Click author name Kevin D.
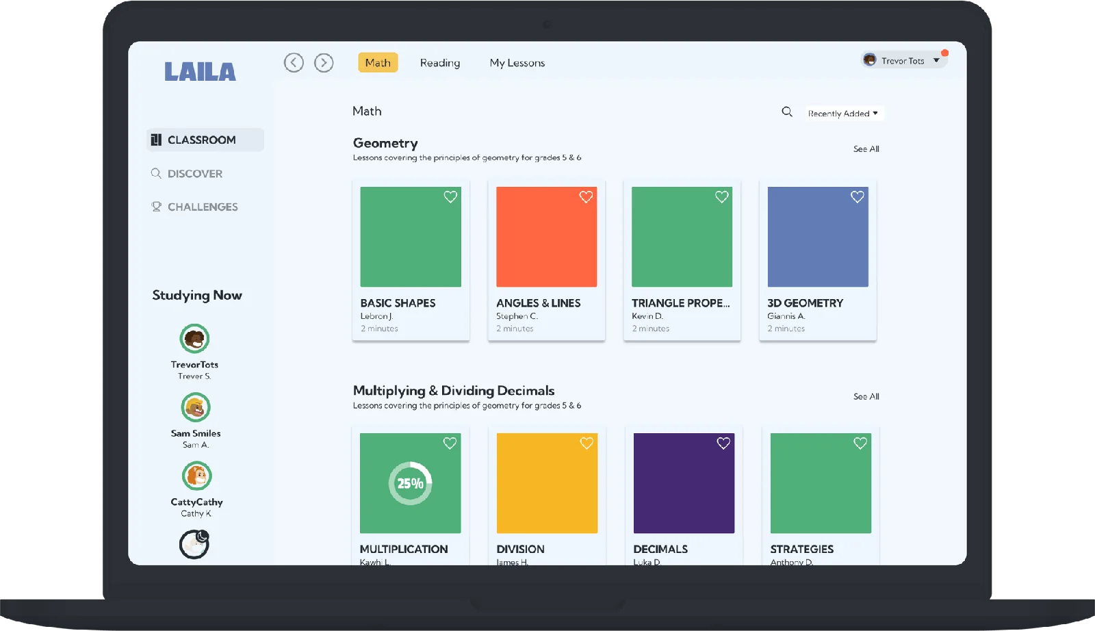This screenshot has width=1095, height=631. point(647,316)
